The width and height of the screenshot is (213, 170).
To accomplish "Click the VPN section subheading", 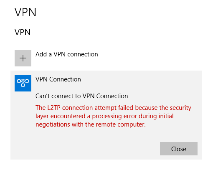I will click(x=23, y=32).
